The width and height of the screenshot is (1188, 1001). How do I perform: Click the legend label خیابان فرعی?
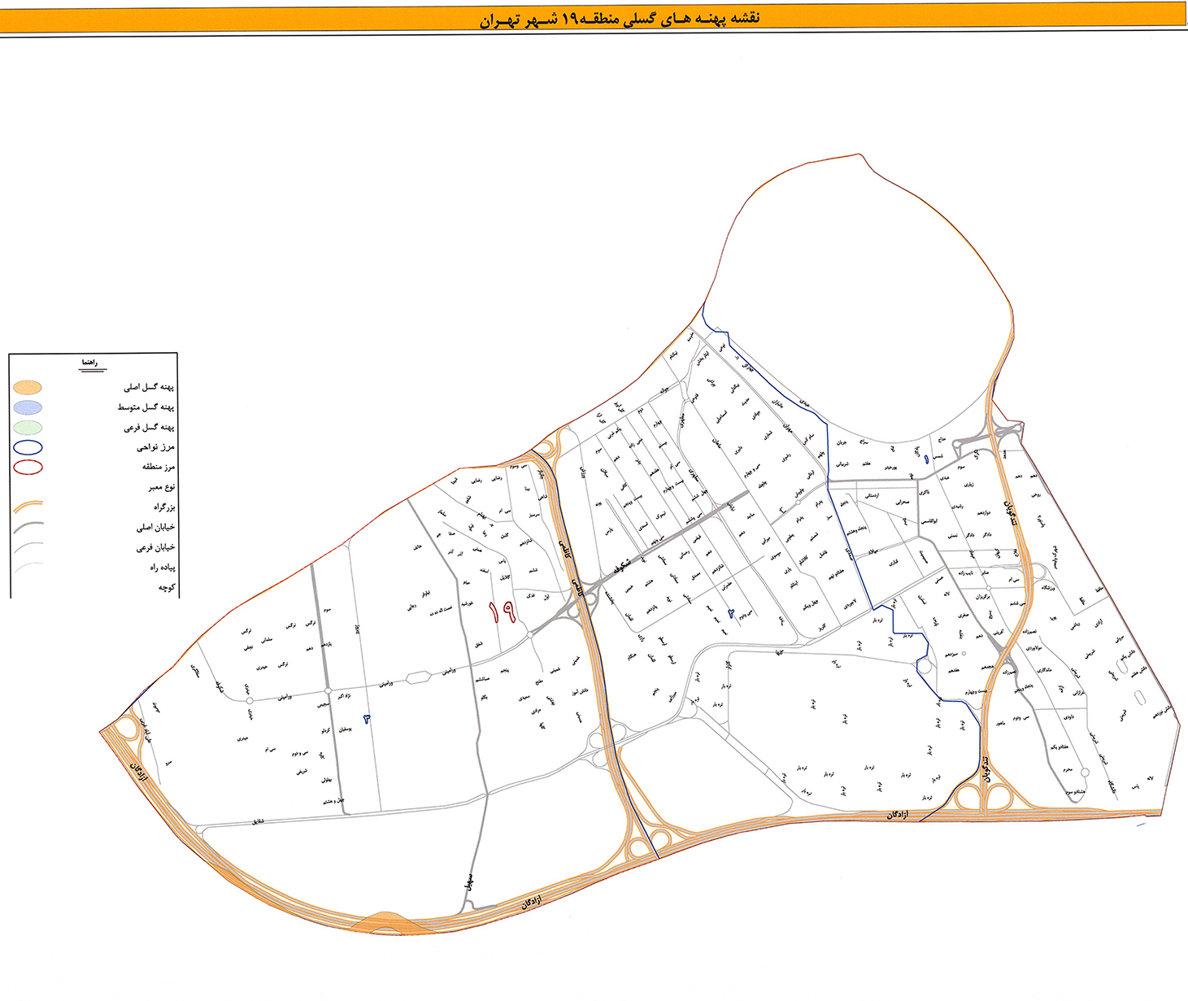(x=155, y=547)
